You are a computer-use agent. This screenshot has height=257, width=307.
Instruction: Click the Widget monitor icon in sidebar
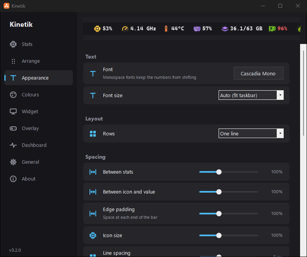[x=13, y=112]
